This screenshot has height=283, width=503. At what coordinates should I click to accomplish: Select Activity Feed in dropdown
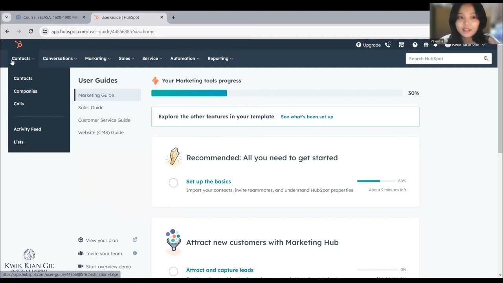28,129
